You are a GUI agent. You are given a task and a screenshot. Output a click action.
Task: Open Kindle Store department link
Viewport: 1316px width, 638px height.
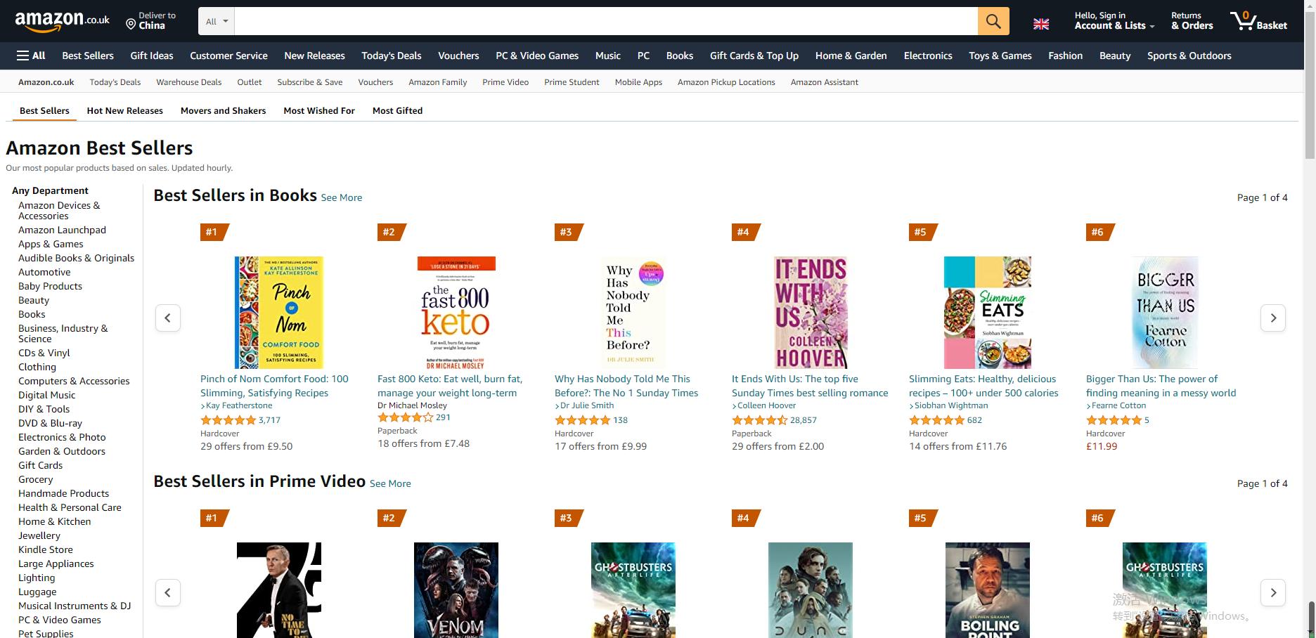(x=45, y=549)
